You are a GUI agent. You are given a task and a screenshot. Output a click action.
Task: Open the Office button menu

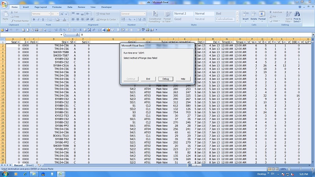click(4, 4)
